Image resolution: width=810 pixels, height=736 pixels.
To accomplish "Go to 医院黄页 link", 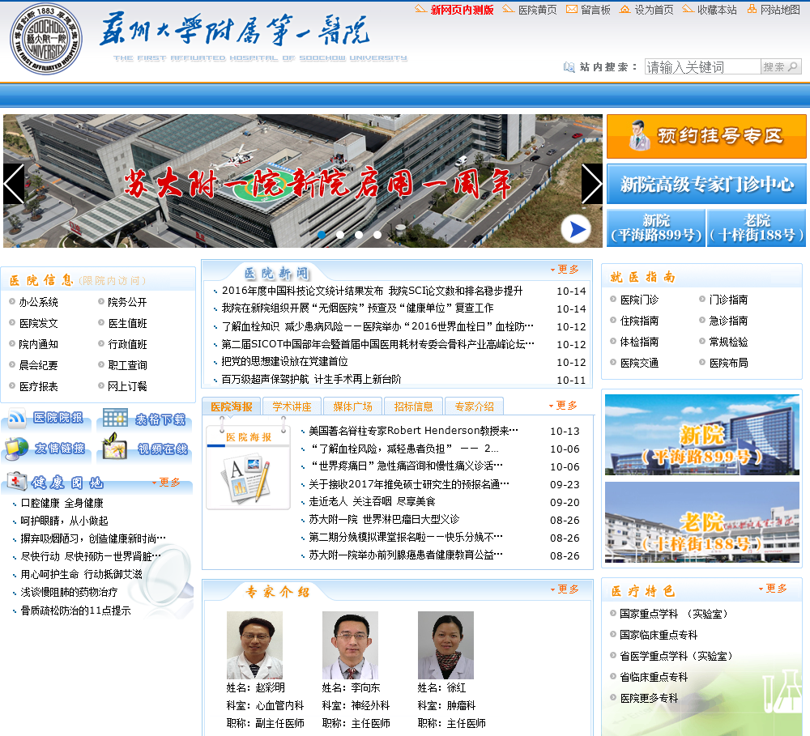I will pyautogui.click(x=537, y=10).
